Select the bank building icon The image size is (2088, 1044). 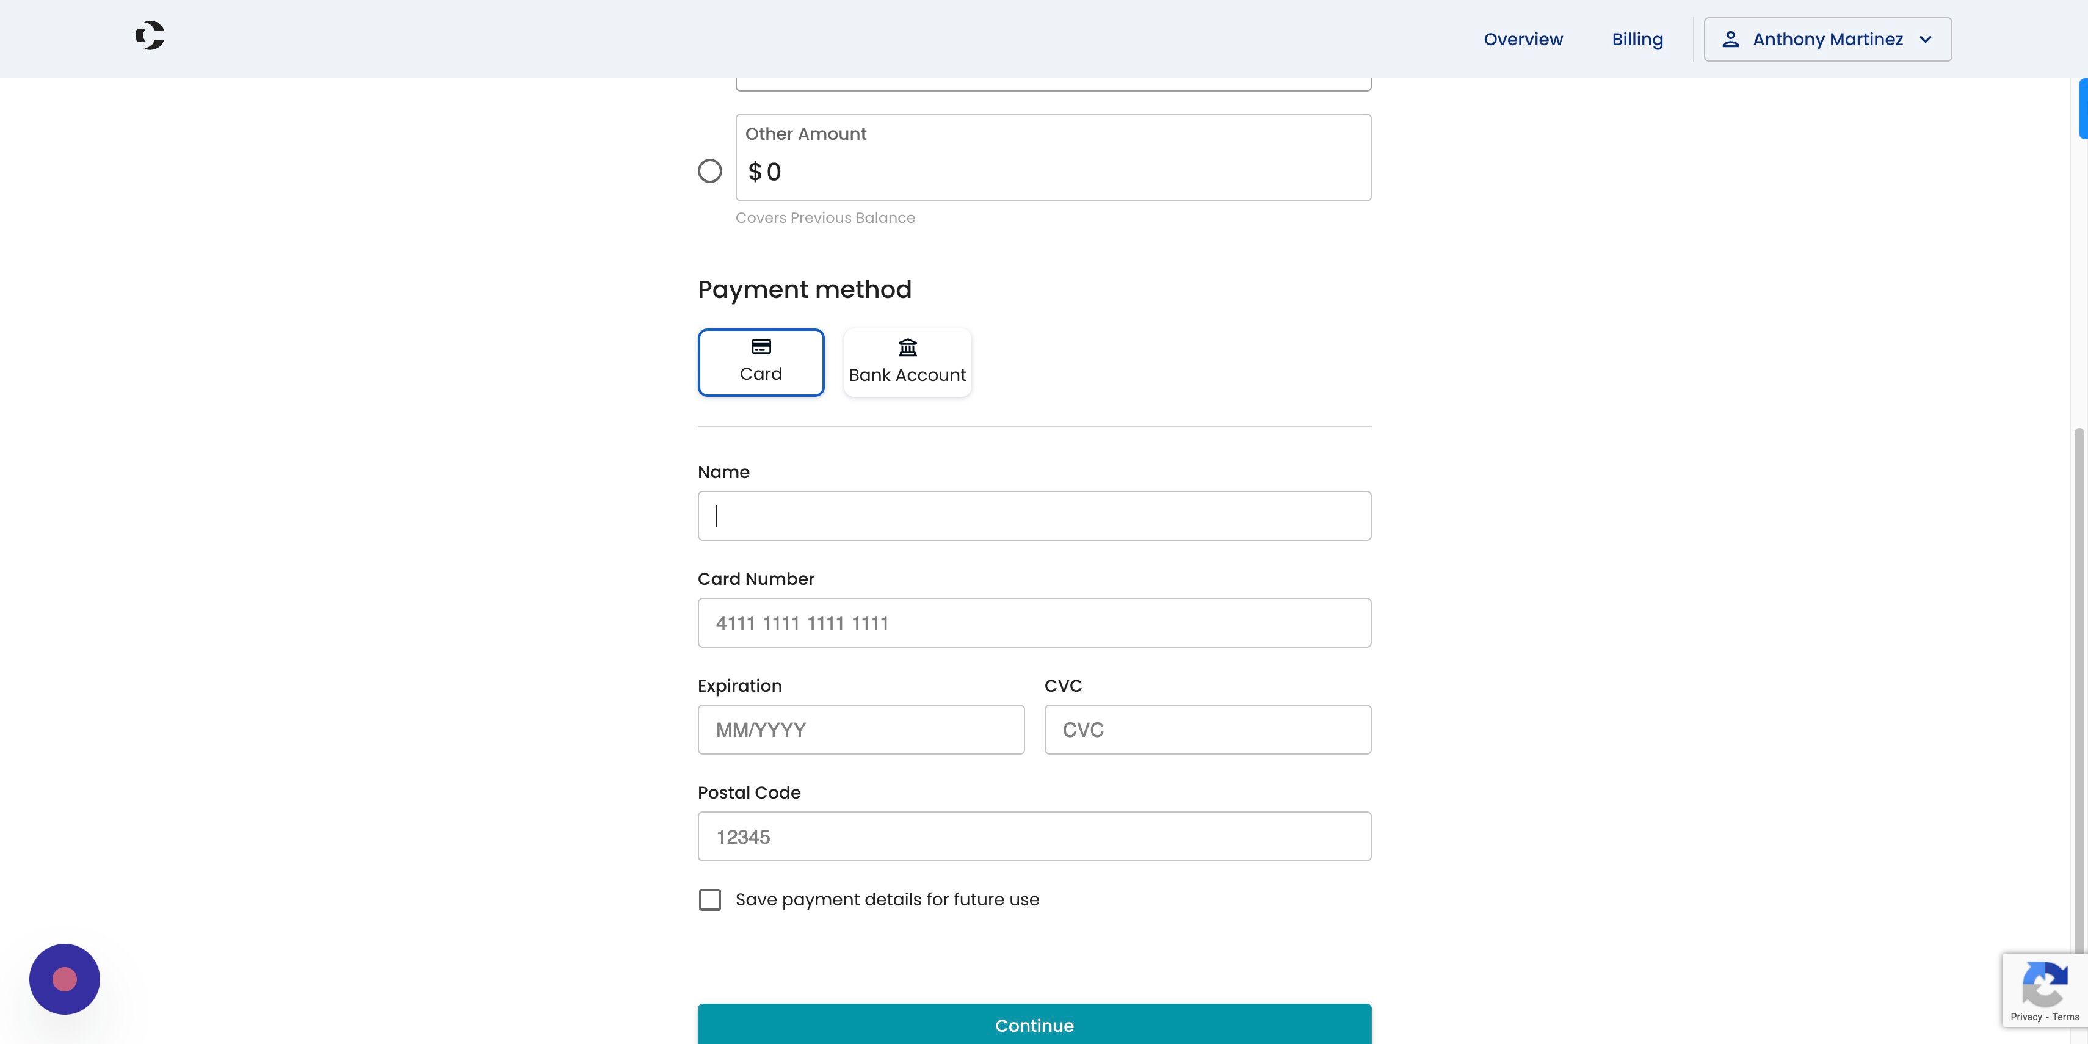pos(907,348)
